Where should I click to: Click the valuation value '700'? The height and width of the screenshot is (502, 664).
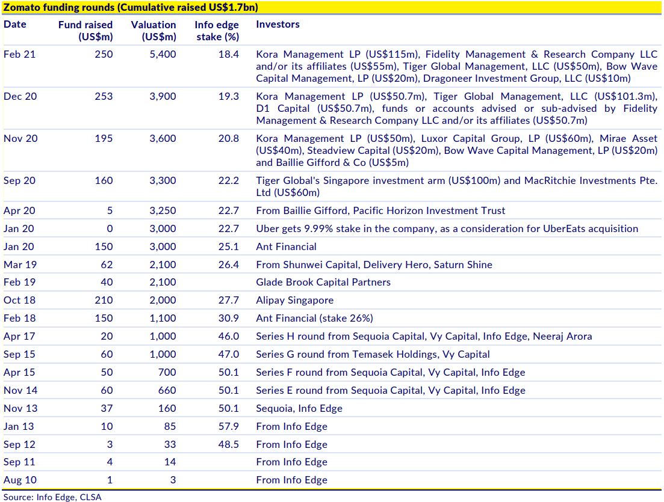[167, 373]
